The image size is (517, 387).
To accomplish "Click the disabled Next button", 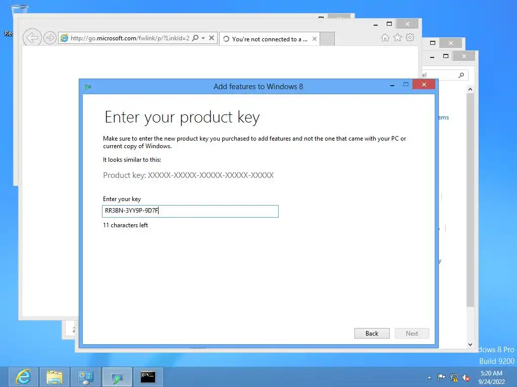I will coord(412,334).
